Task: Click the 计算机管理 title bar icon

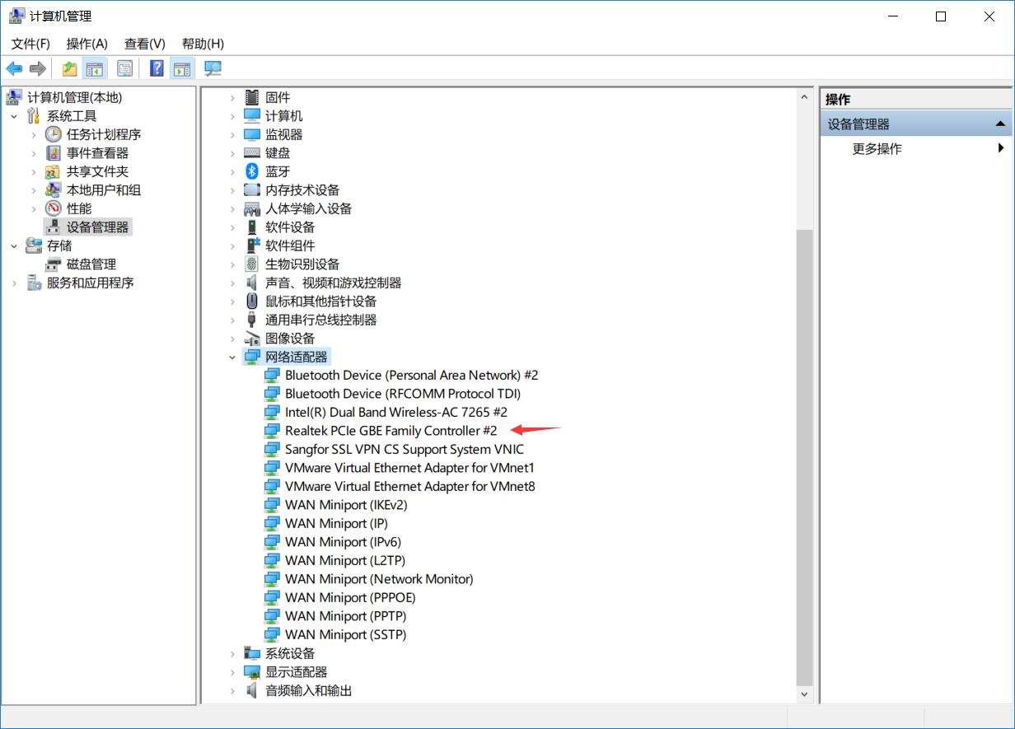Action: [x=16, y=16]
